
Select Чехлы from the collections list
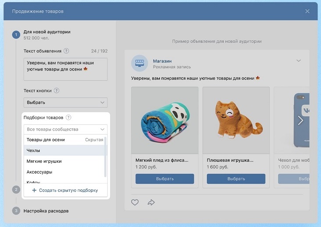tap(33, 150)
